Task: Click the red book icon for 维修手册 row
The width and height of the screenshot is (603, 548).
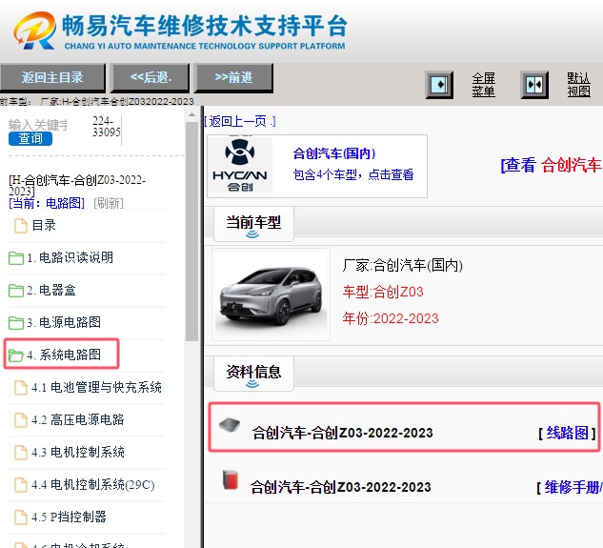Action: point(231,479)
